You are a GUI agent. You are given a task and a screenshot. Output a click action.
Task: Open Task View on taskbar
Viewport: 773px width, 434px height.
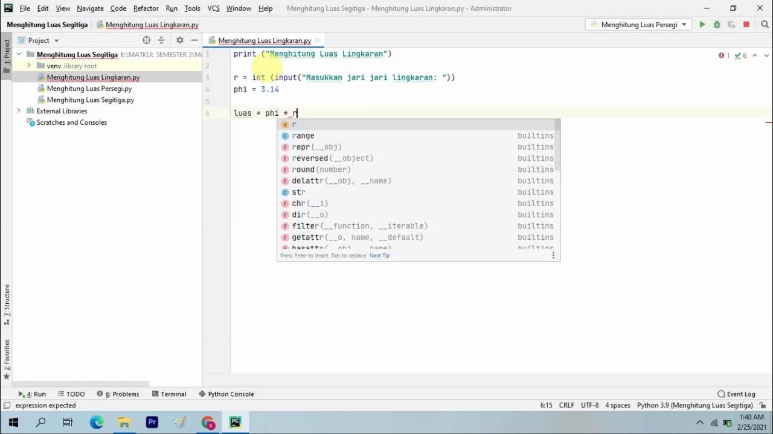[68, 423]
